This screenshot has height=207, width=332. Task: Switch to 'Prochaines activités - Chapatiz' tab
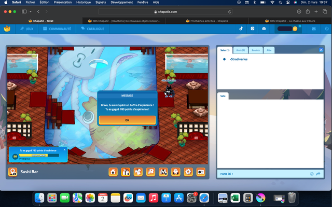[x=207, y=21]
